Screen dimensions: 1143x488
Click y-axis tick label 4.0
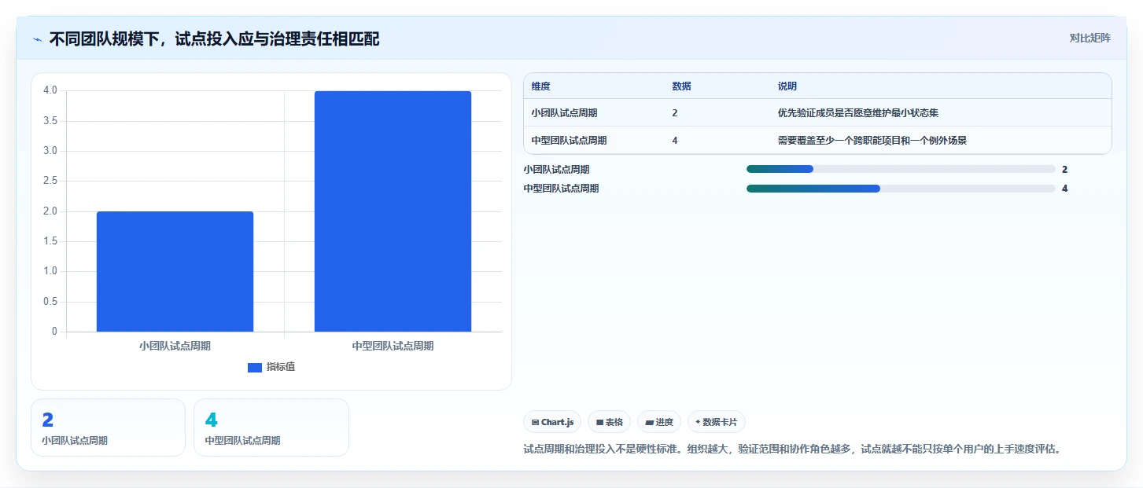point(50,90)
